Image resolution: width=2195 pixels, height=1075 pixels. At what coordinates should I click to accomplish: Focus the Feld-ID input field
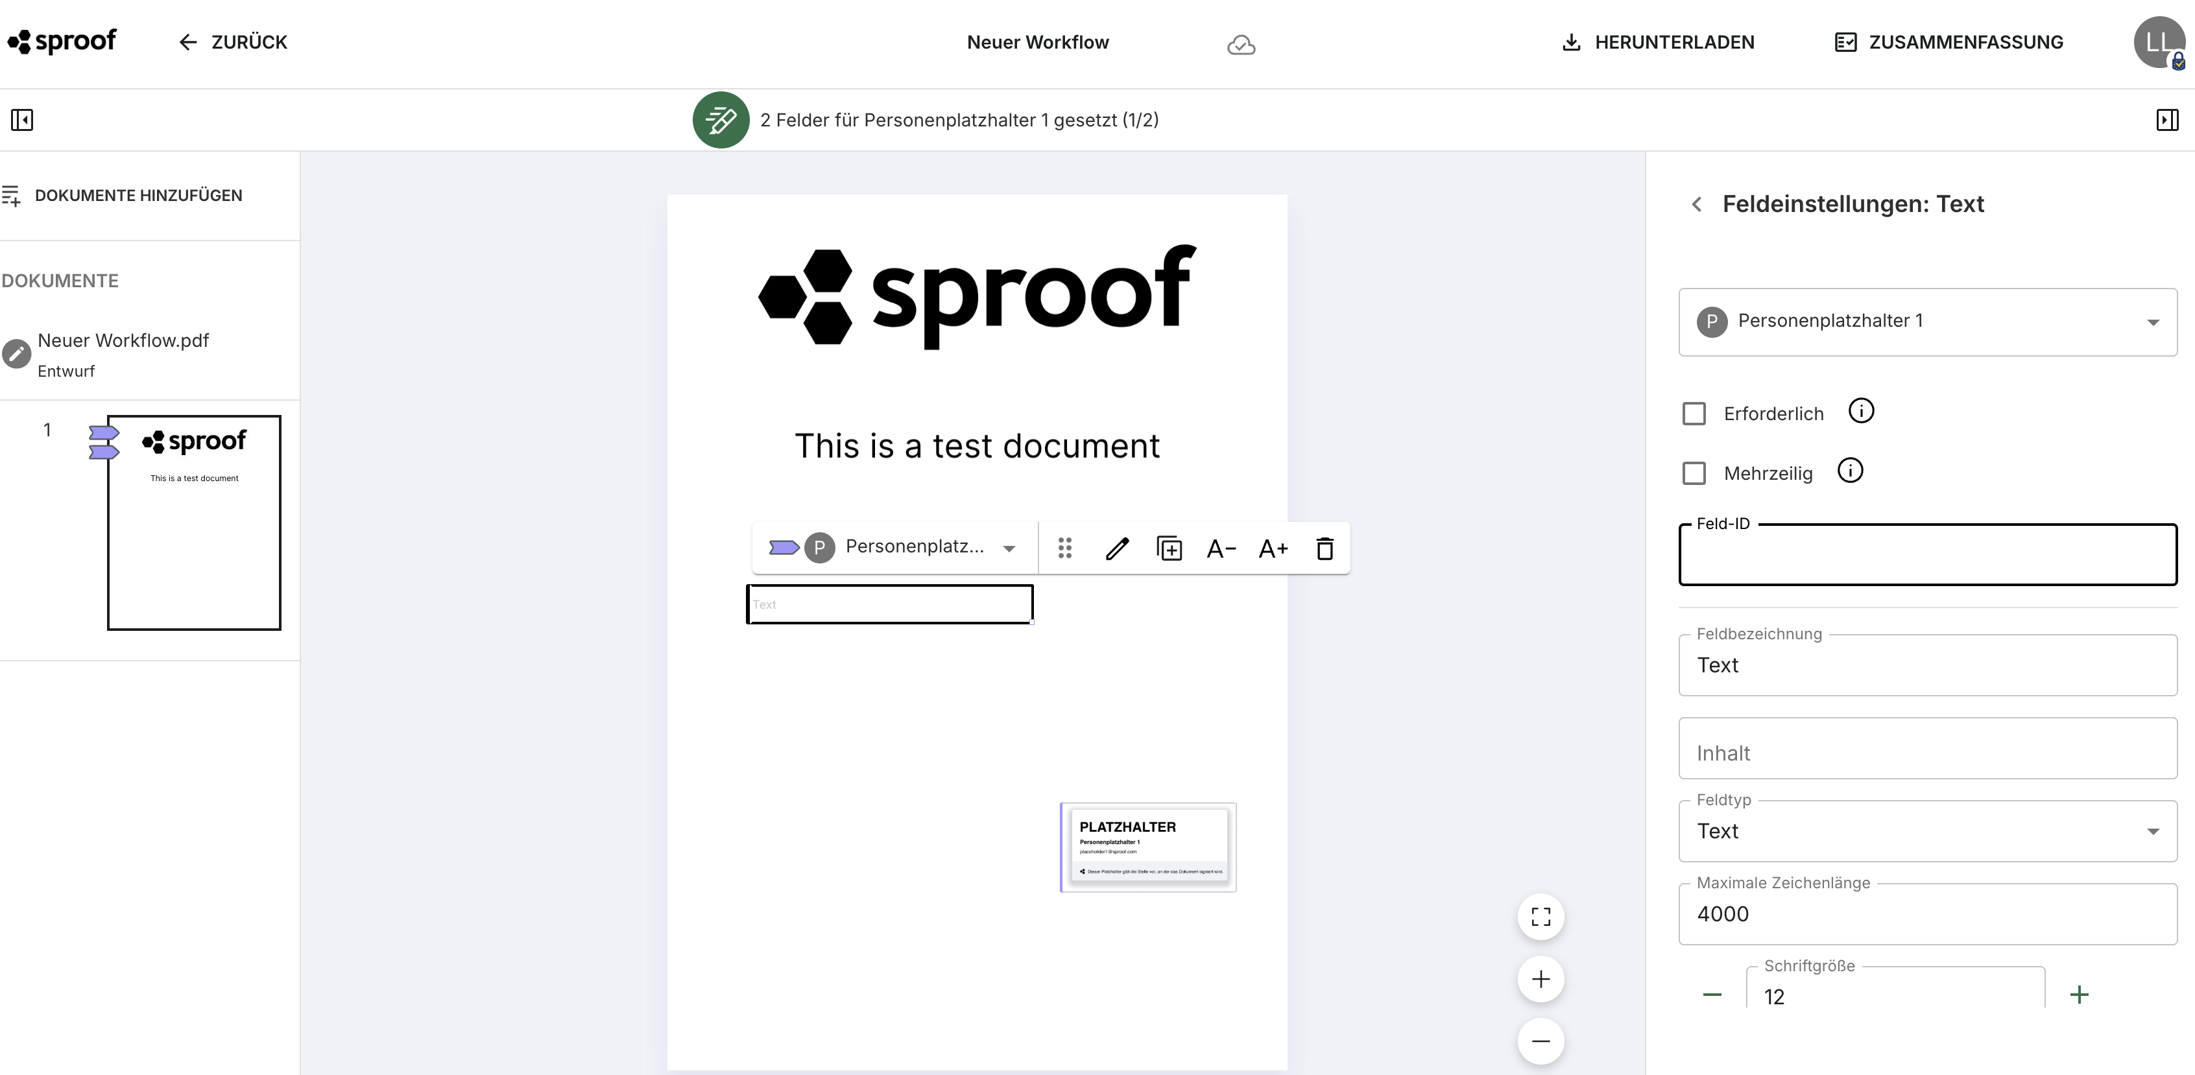pos(1928,556)
